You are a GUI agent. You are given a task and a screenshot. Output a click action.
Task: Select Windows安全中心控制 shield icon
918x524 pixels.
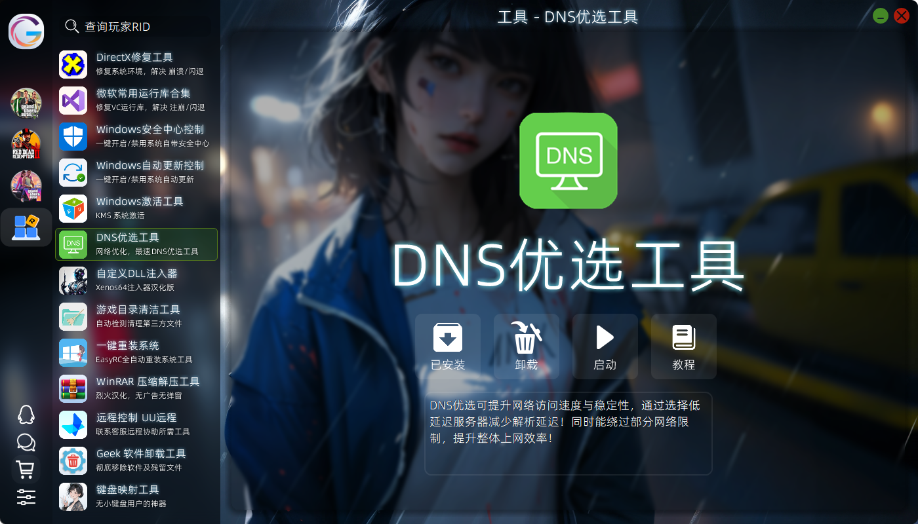coord(73,136)
